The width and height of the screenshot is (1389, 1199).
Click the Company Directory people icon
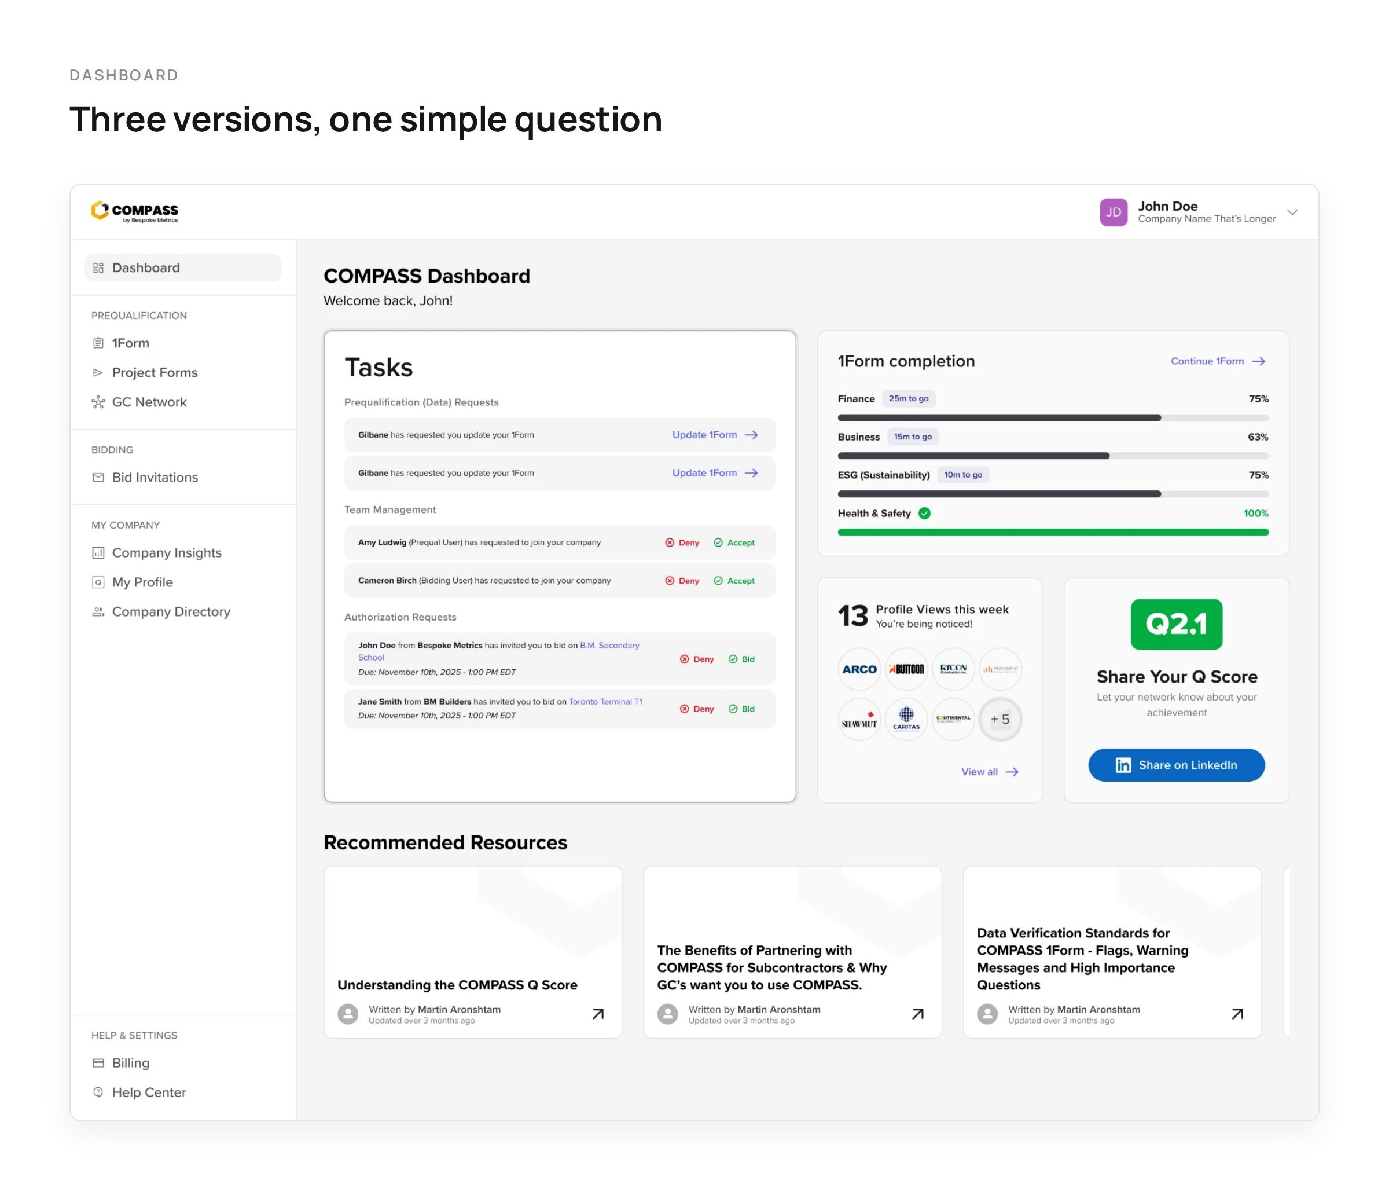pos(98,611)
